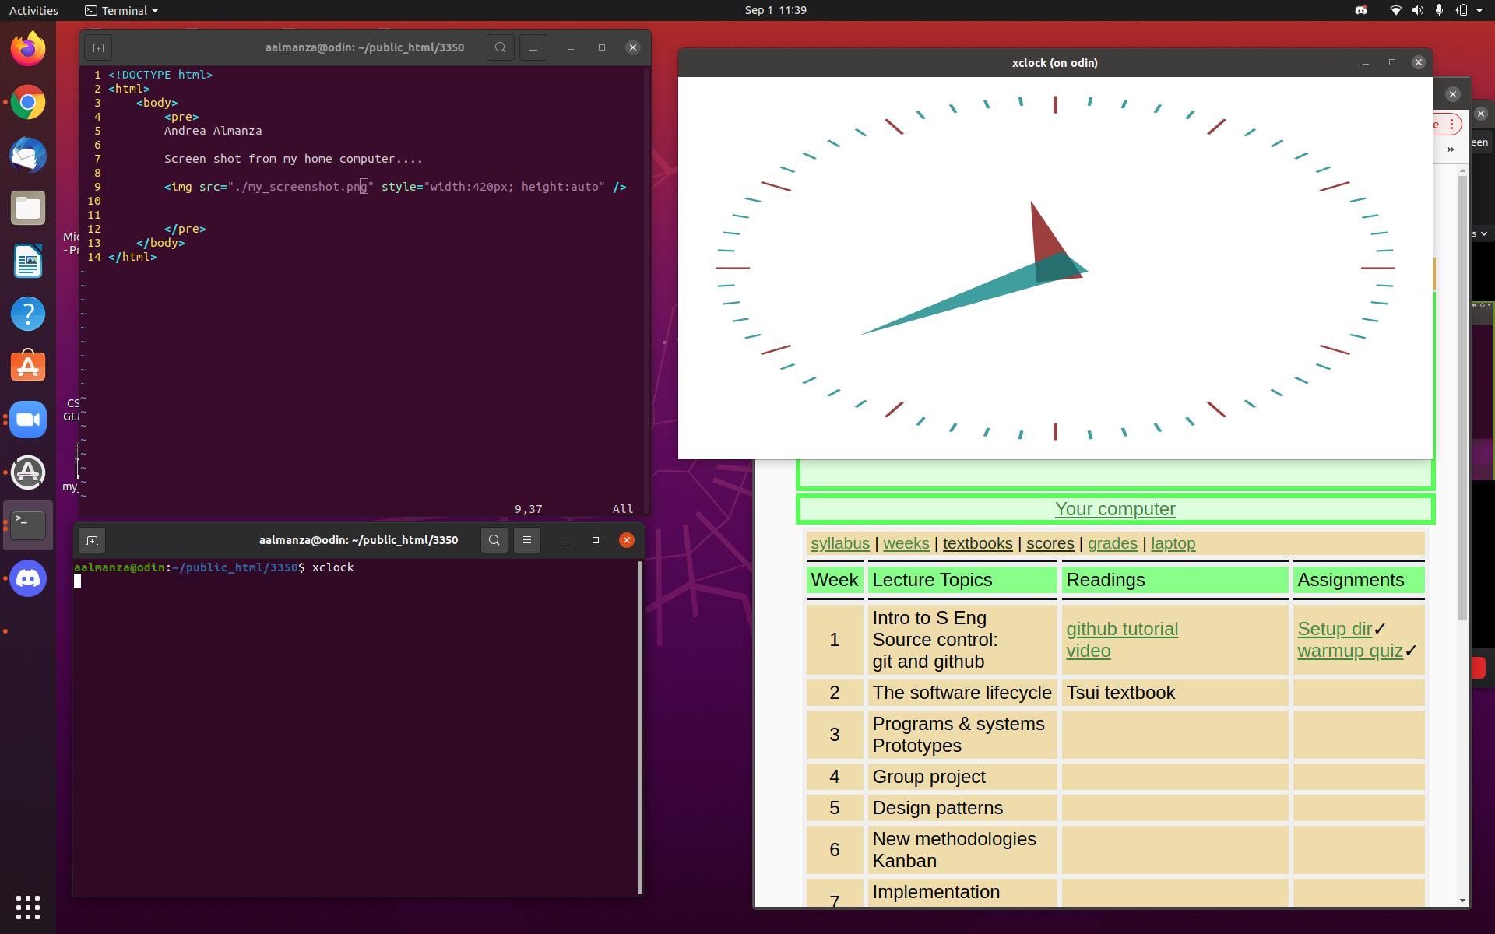Open LibreOffice Writer from the dock

click(28, 261)
